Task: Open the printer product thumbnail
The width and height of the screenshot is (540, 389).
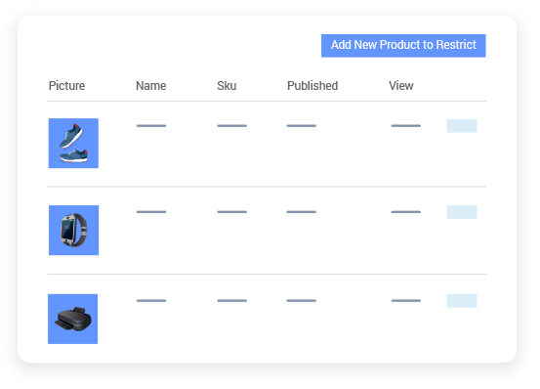Action: point(72,319)
